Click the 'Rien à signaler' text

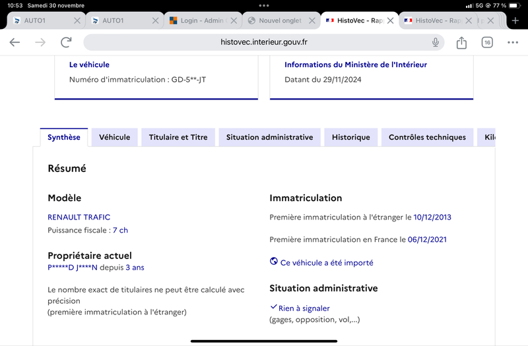coord(304,308)
